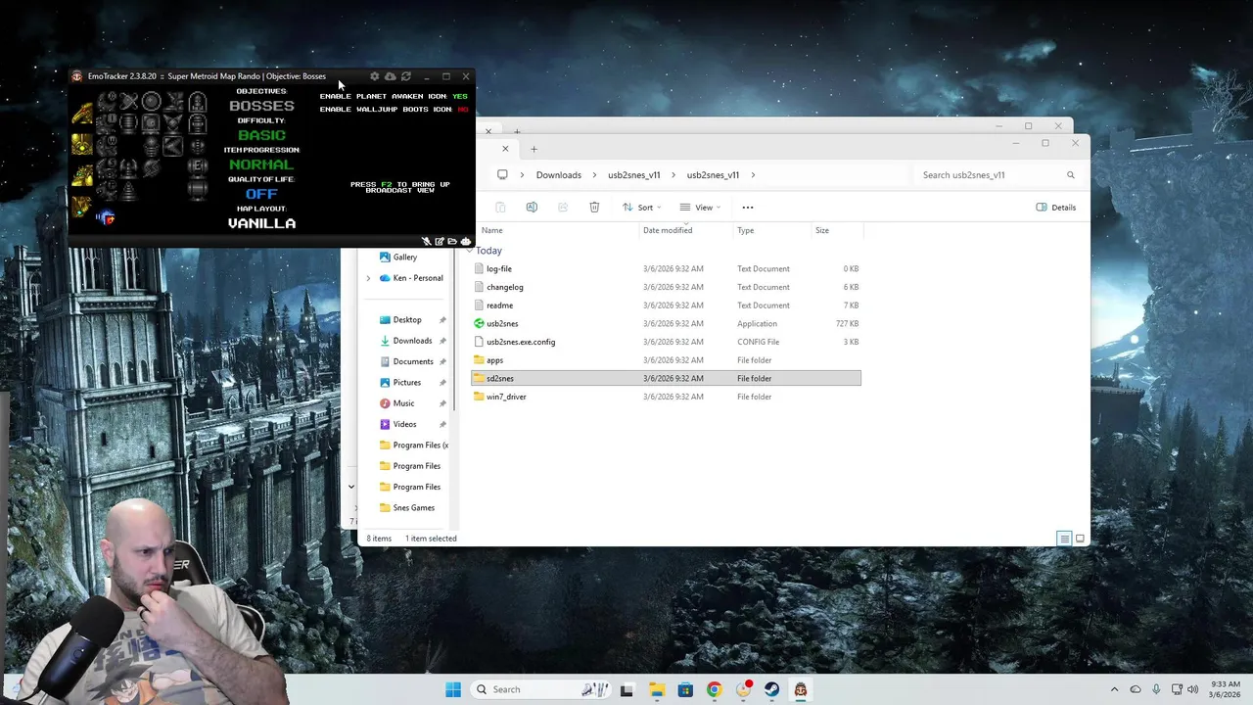Open Videos in the navigation pane
The width and height of the screenshot is (1253, 705).
point(404,424)
